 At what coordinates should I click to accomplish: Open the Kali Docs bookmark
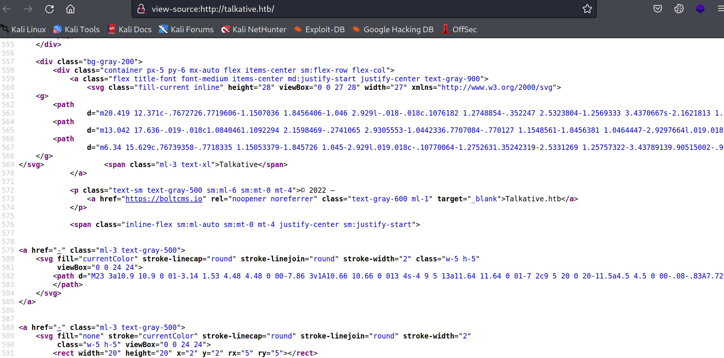tap(130, 30)
